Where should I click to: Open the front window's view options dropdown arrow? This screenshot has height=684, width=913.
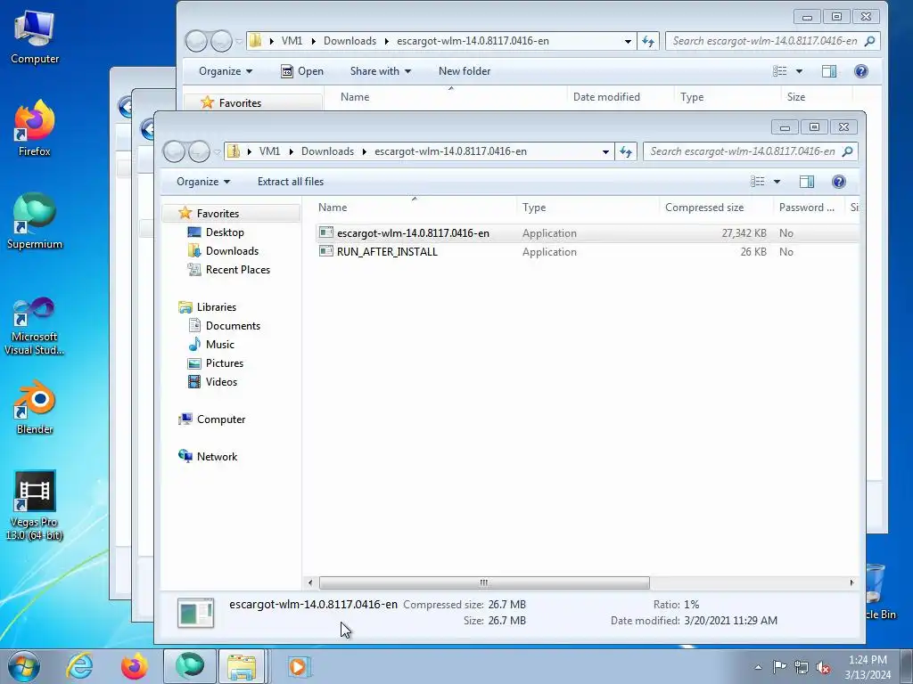click(777, 182)
